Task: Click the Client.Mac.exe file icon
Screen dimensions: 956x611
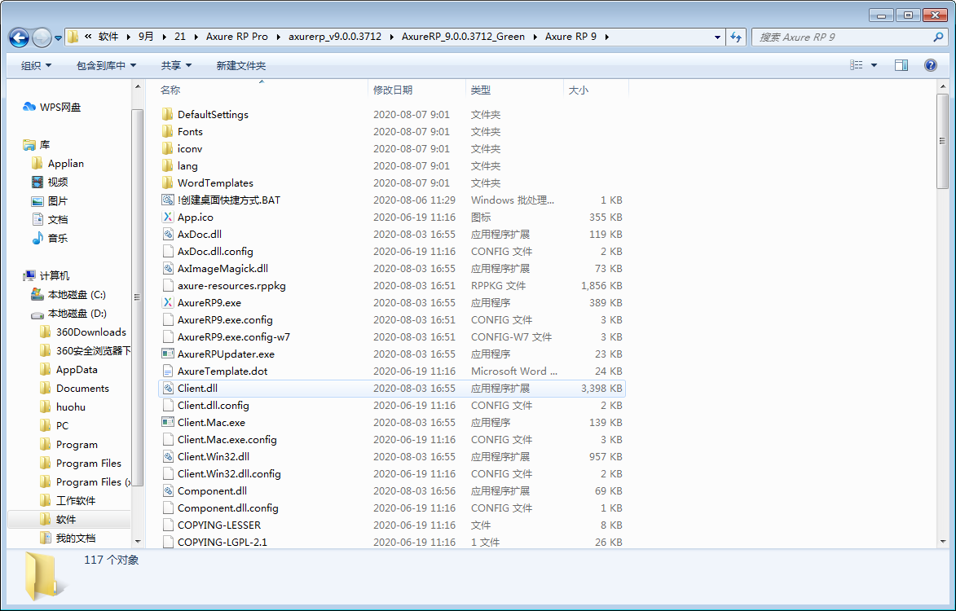Action: click(x=168, y=422)
